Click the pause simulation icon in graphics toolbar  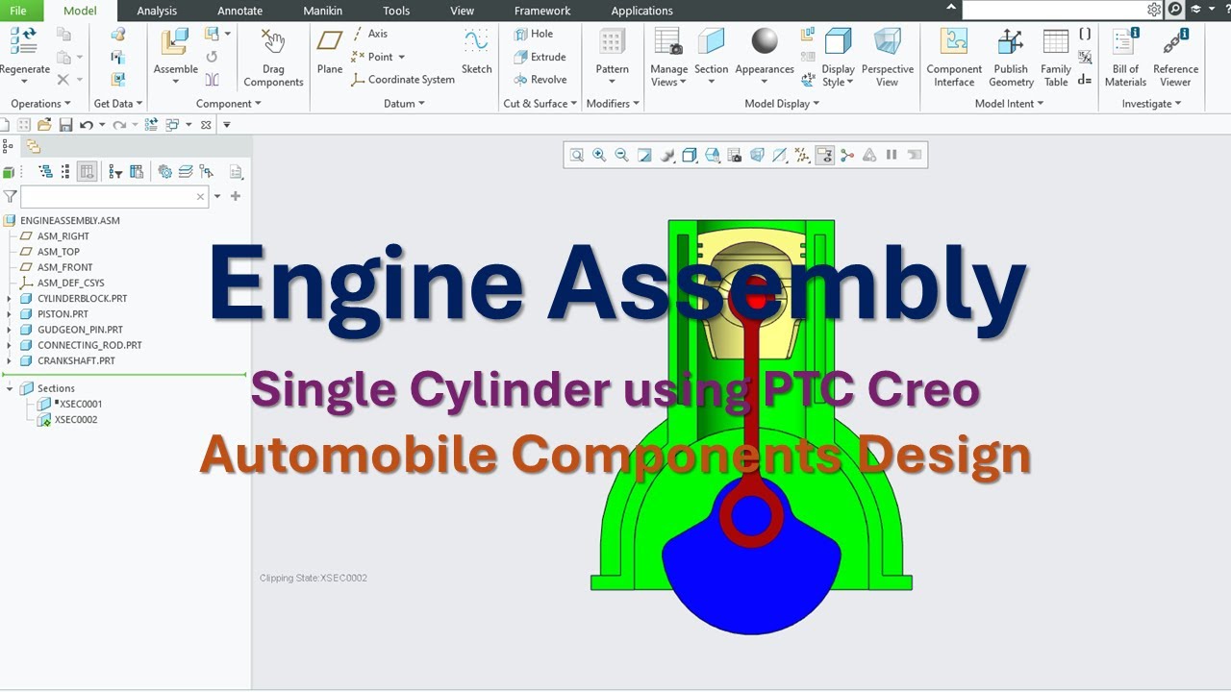(x=892, y=155)
